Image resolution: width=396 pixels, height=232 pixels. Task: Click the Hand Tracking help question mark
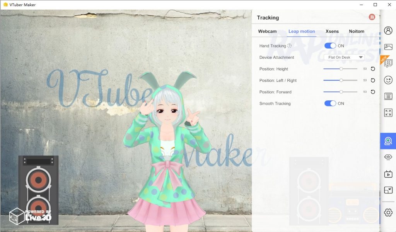pyautogui.click(x=289, y=46)
